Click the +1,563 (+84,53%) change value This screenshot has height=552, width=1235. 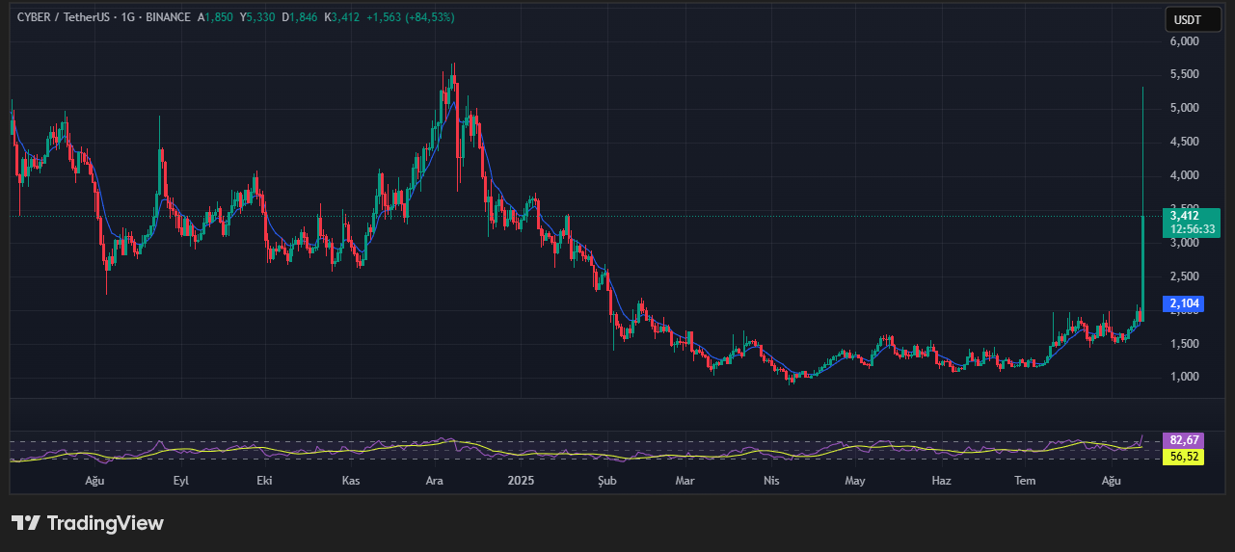click(x=410, y=17)
